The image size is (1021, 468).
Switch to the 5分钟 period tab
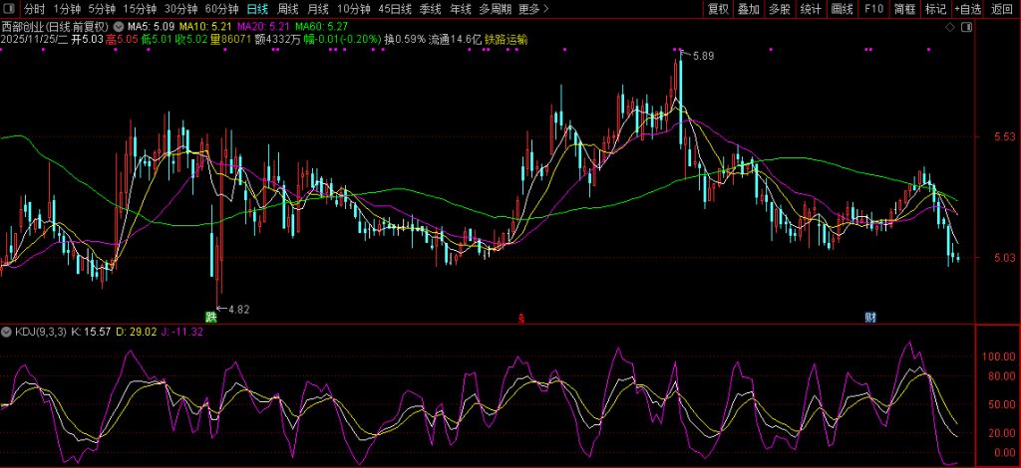click(x=101, y=9)
